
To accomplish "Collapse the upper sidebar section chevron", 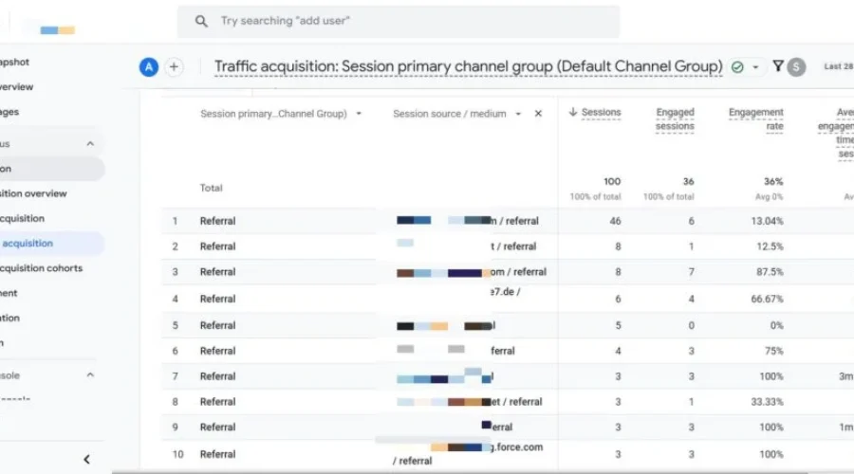I will coord(90,144).
